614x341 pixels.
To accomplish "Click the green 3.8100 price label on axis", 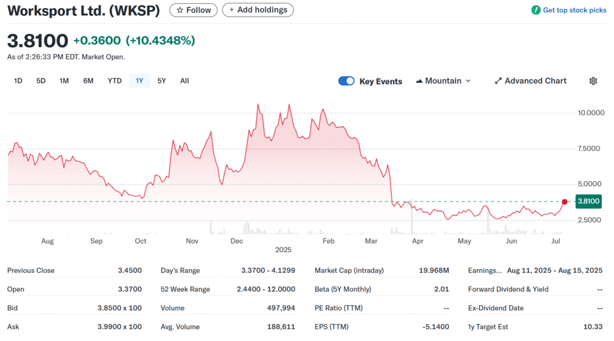I will pos(589,201).
